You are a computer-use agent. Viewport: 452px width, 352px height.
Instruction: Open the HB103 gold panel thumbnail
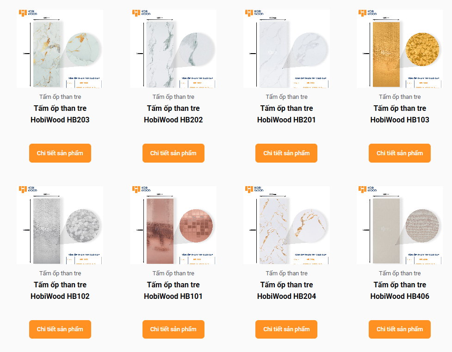pos(400,49)
